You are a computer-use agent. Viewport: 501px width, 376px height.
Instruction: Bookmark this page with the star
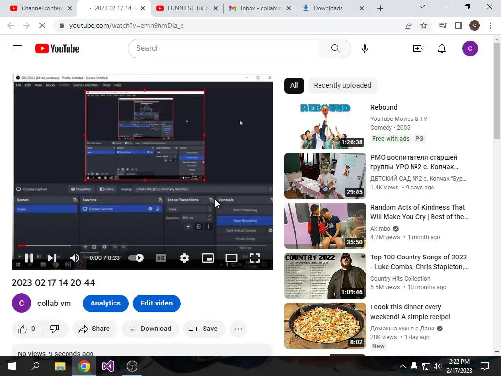[424, 25]
